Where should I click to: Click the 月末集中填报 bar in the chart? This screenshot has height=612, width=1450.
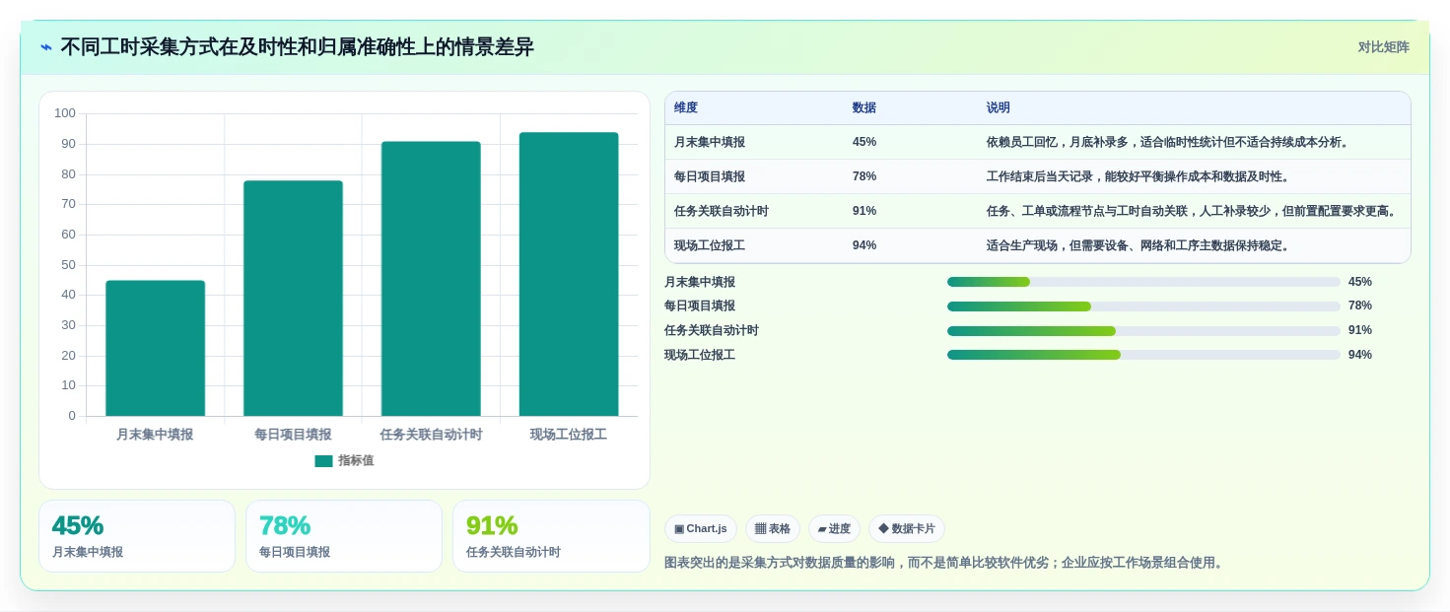(156, 348)
